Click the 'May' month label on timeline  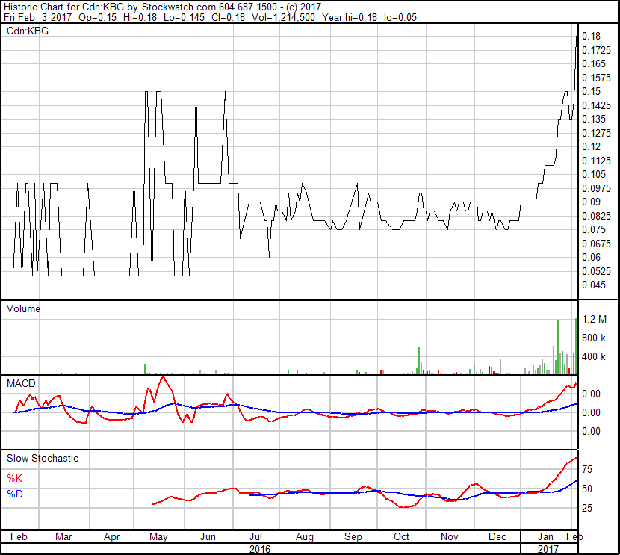158,536
